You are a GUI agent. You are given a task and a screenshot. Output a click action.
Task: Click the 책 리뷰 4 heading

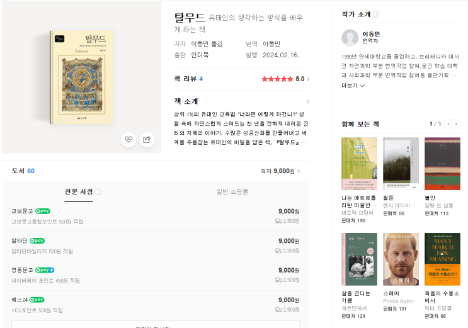pyautogui.click(x=188, y=79)
